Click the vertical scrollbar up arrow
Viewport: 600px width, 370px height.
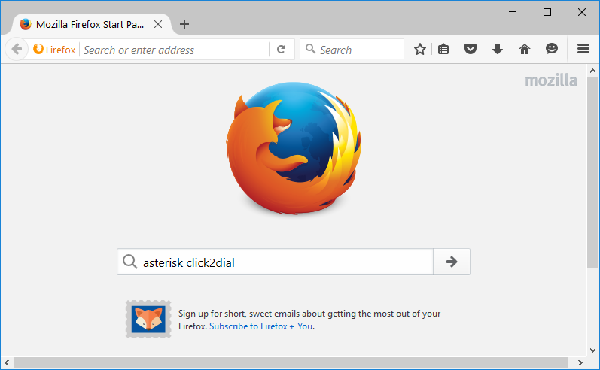pyautogui.click(x=592, y=71)
